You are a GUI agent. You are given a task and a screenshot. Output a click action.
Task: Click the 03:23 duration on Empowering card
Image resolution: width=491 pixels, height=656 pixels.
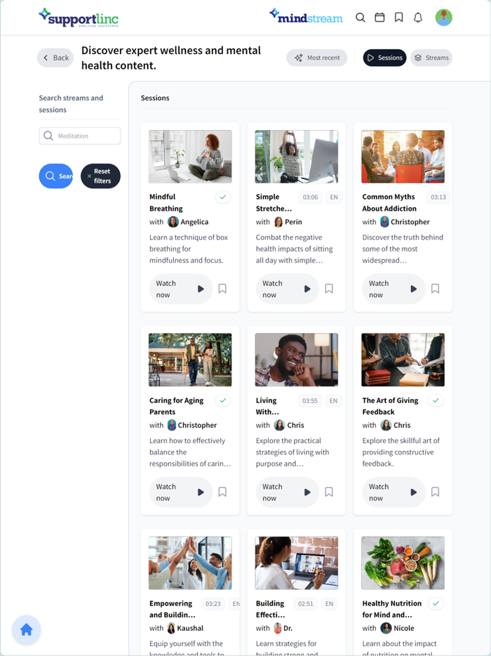(213, 604)
